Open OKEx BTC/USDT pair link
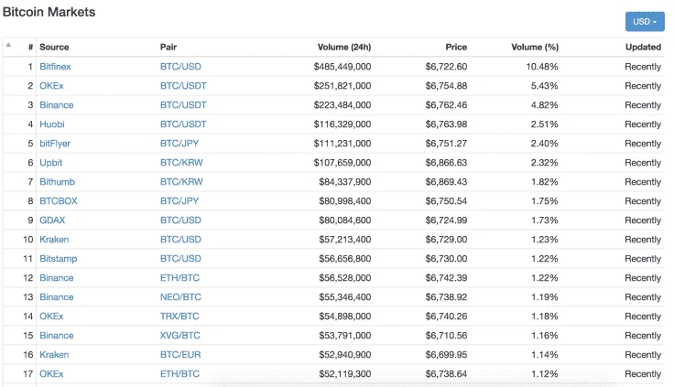Image resolution: width=674 pixels, height=387 pixels. (183, 86)
